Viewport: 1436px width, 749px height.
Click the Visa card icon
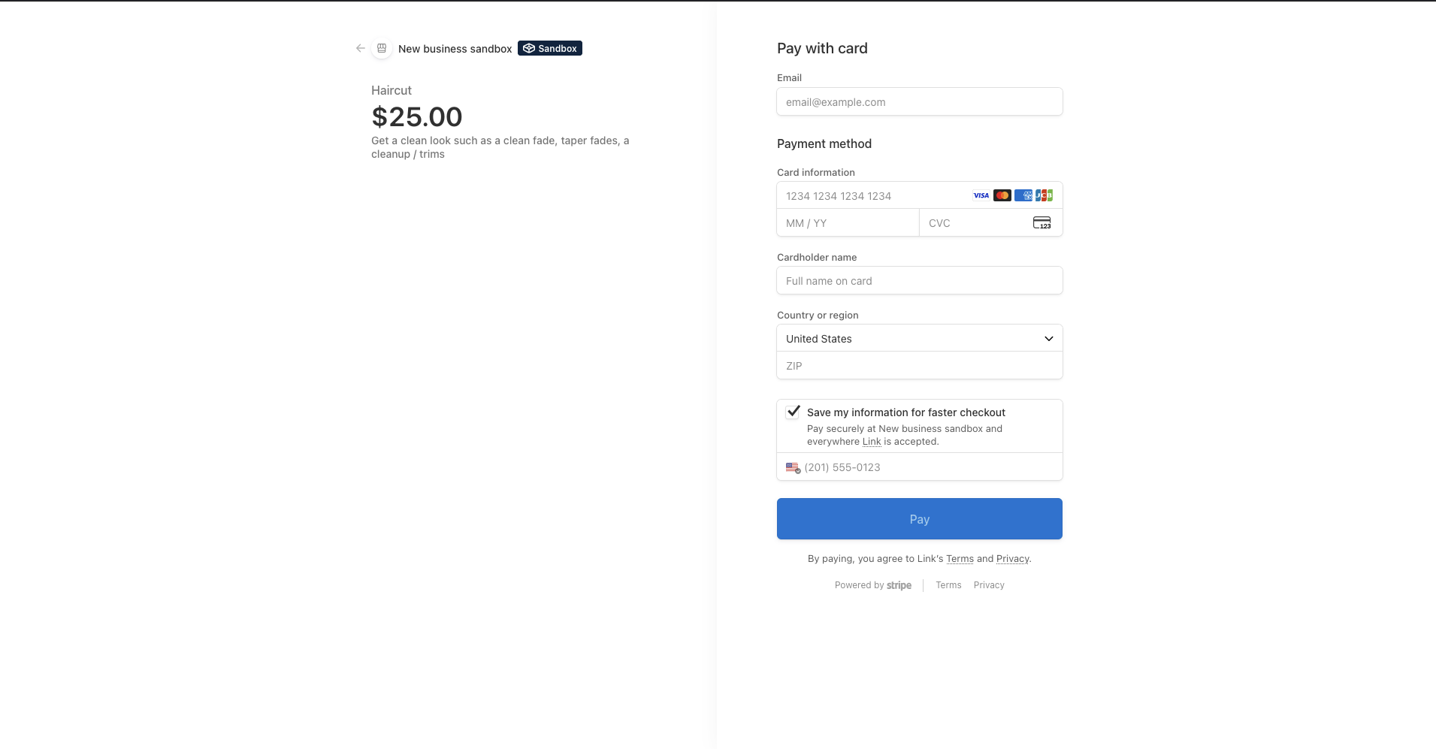pyautogui.click(x=981, y=195)
